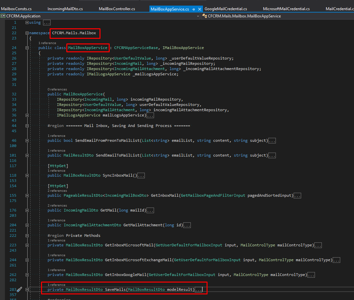354x300 pixels.
Task: Open the 1 reference lens above SyncInboxMail
Action: click(x=56, y=171)
